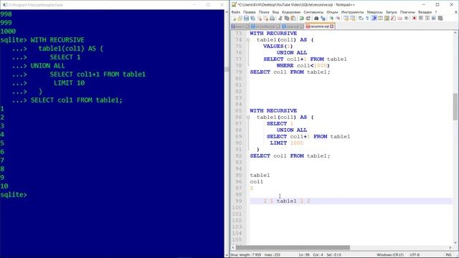Viewport: 459px width, 258px height.
Task: Open the Кодировки menu
Action: click(x=291, y=12)
